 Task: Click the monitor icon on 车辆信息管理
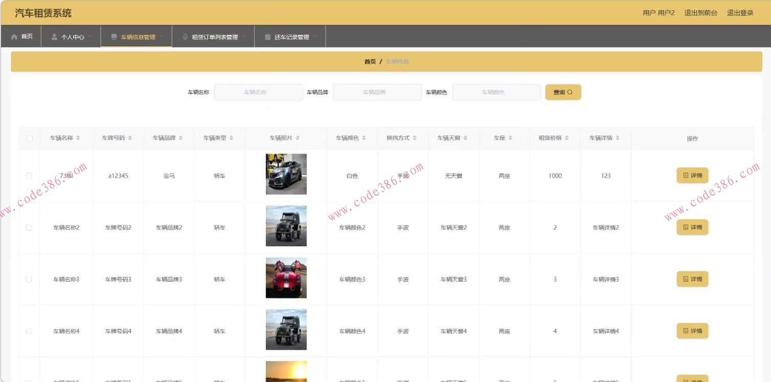(x=114, y=36)
